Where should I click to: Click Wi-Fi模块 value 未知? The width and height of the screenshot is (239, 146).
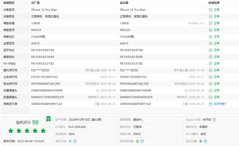pos(203,134)
